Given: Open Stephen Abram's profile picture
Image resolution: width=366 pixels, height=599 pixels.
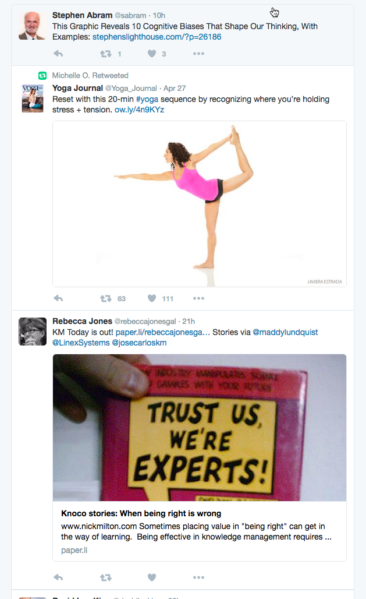Looking at the screenshot, I should pos(33,26).
